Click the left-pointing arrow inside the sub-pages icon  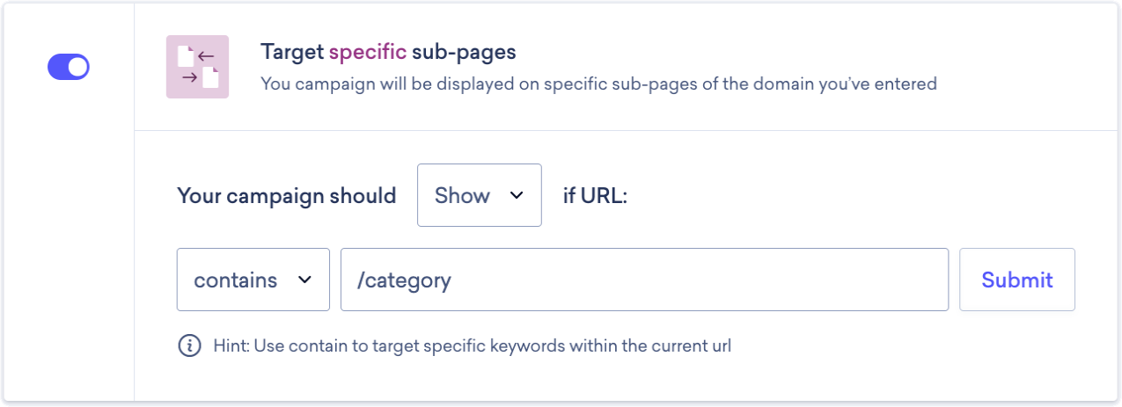pos(207,57)
